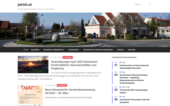Open post Neue Gössendorfer Gemeindeaussendung 06/2025
Viewport: 170px width, 106px height.
70,91
